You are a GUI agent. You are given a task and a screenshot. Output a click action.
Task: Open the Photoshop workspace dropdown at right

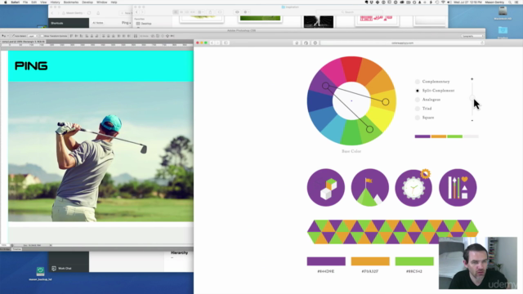click(472, 36)
